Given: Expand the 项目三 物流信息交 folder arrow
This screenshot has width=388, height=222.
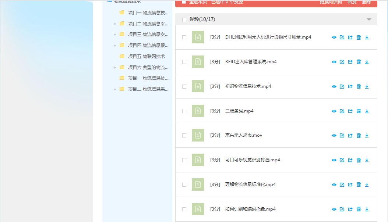Looking at the screenshot, I should 115,35.
